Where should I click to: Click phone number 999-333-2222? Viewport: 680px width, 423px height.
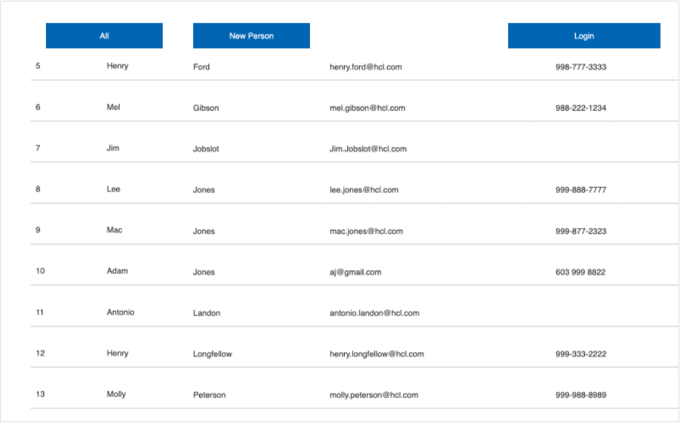click(580, 354)
